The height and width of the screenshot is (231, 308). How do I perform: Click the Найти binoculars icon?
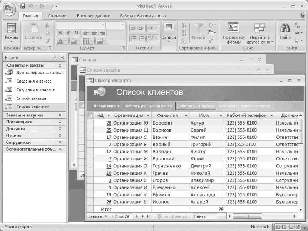click(285, 29)
